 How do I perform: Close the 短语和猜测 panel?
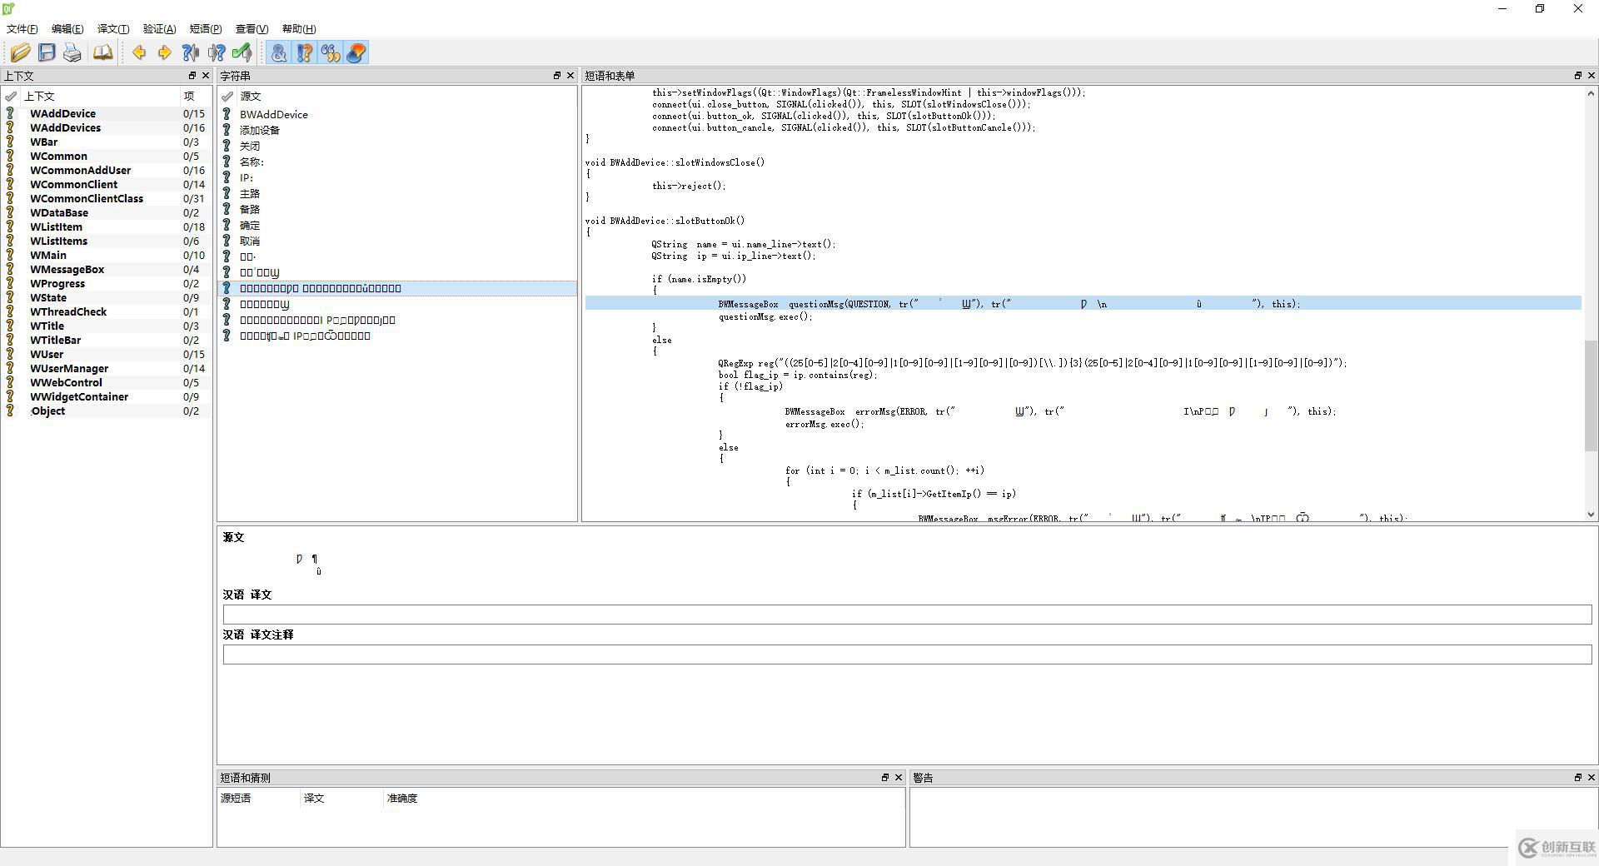899,778
